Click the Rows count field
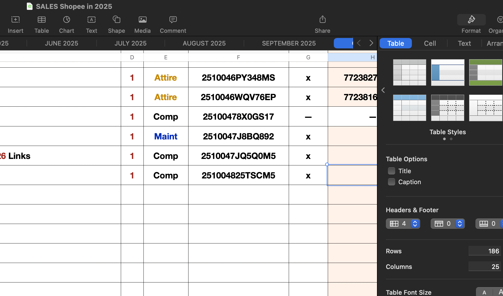This screenshot has width=503, height=296. [x=484, y=251]
